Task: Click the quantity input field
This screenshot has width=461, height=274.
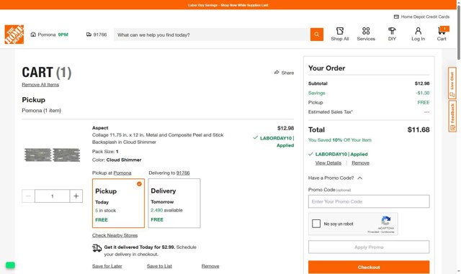Action: (53, 196)
